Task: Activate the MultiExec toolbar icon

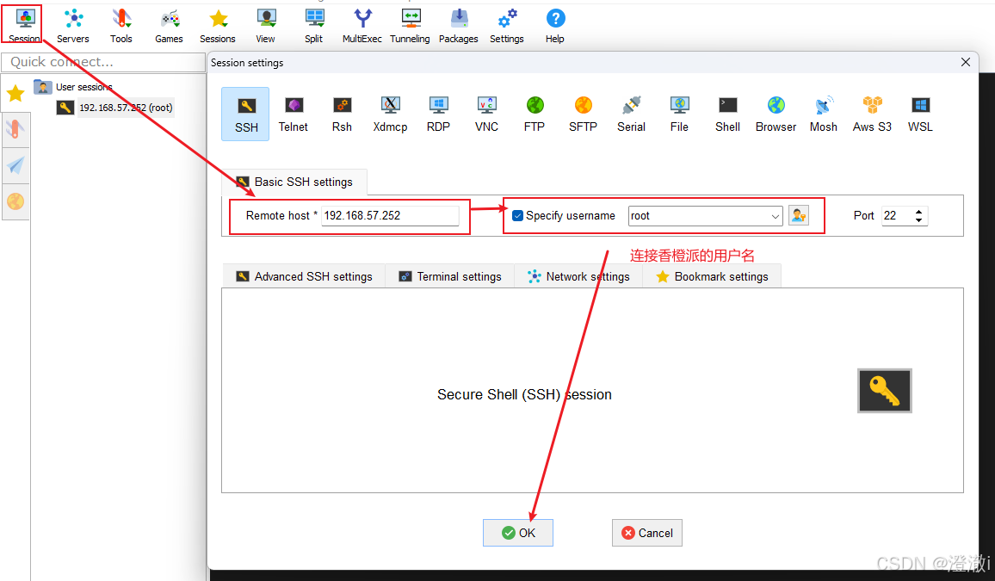Action: pos(362,25)
